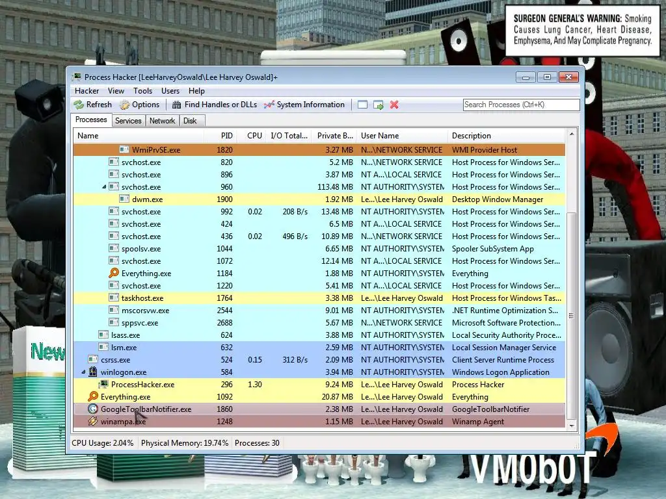This screenshot has height=499, width=666.
Task: Sort by the Name column header
Action: click(x=139, y=136)
